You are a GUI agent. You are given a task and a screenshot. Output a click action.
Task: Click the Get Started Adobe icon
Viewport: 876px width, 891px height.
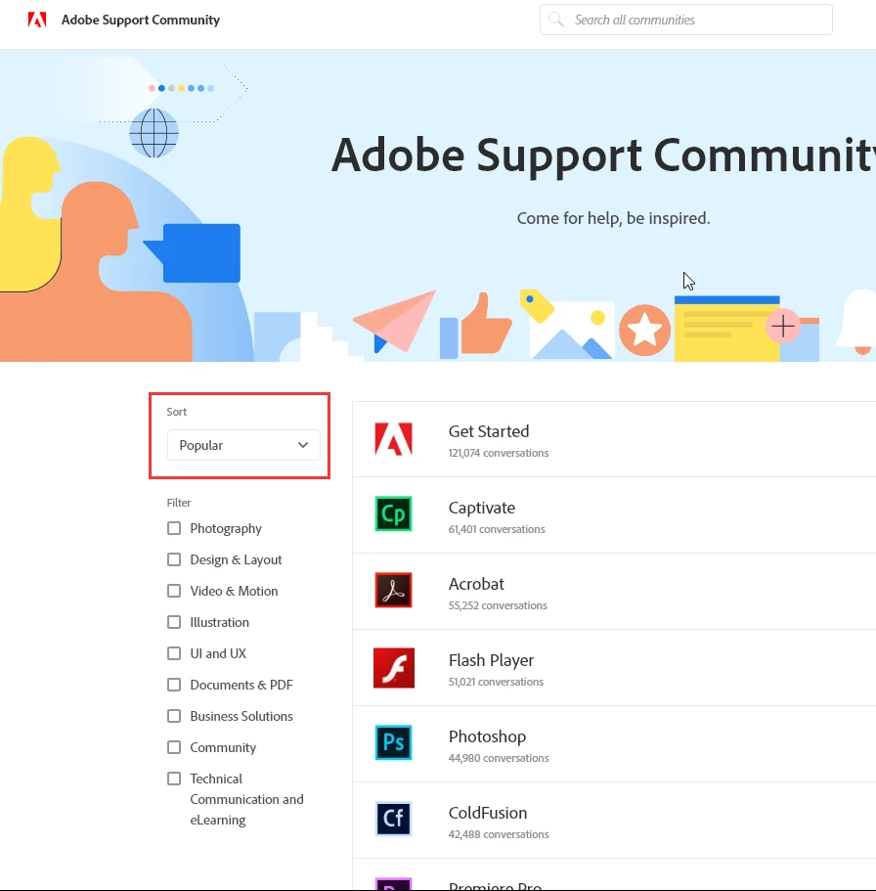(393, 439)
